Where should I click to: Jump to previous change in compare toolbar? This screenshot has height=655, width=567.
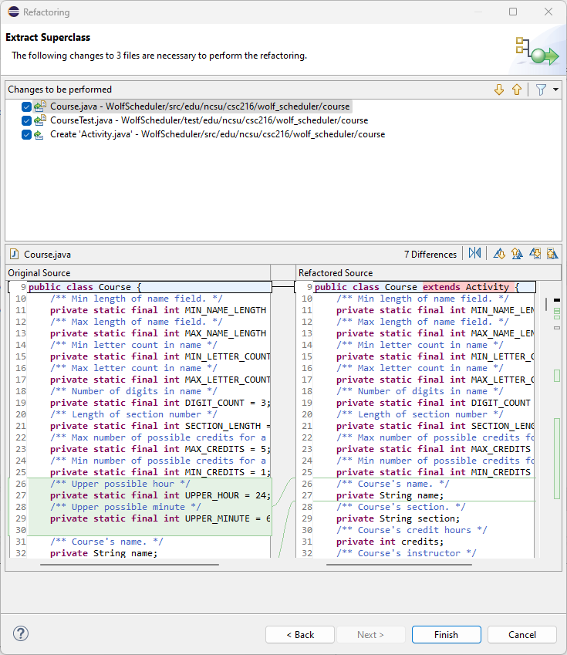[x=552, y=253]
